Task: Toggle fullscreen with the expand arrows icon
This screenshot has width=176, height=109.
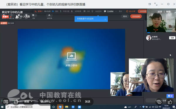Action: [x=156, y=4]
